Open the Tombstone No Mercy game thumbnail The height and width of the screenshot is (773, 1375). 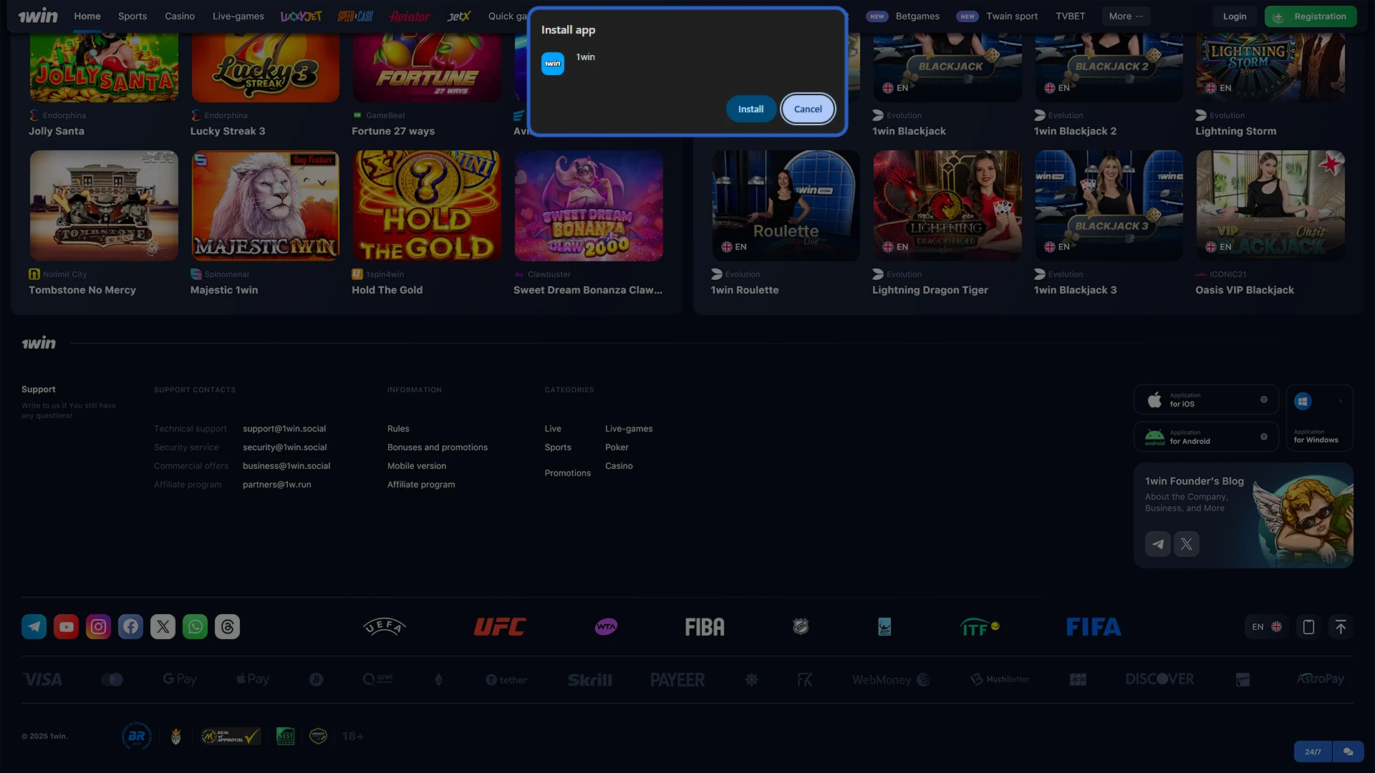point(104,205)
